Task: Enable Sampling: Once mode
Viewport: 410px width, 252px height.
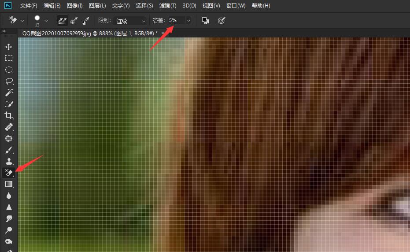Action: coord(74,21)
